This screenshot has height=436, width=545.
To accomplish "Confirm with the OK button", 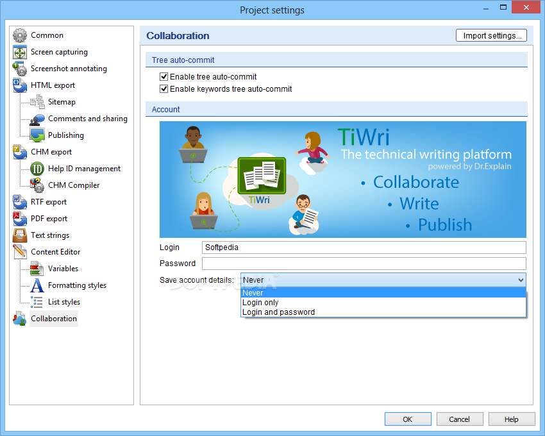I will click(408, 419).
